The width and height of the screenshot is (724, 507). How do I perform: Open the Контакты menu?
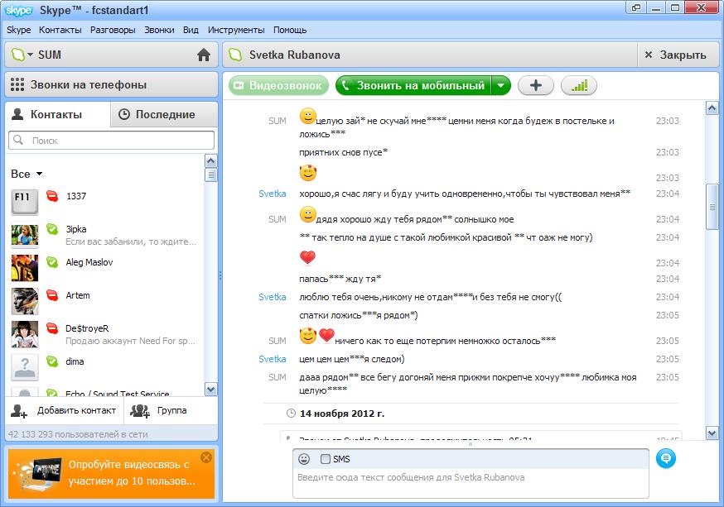[60, 30]
